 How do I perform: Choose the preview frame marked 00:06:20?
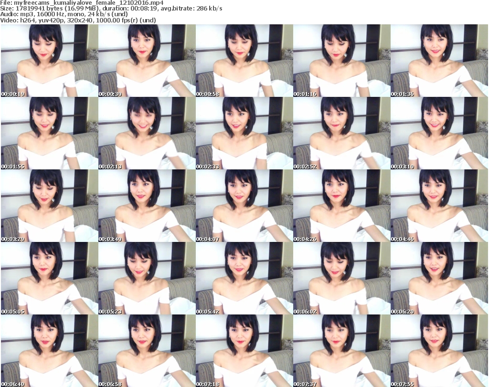(439, 278)
